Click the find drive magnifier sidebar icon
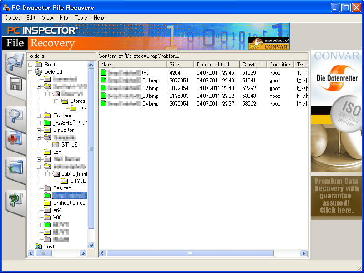The image size is (364, 273). click(x=15, y=61)
